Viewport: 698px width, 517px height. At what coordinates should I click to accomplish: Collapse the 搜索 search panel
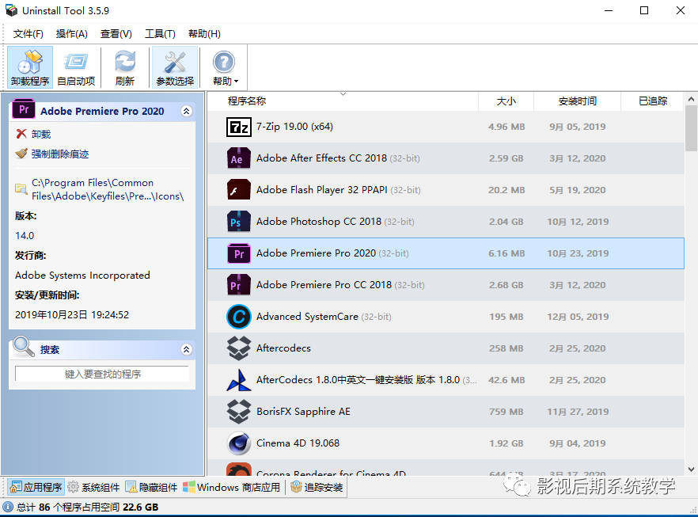pos(187,350)
